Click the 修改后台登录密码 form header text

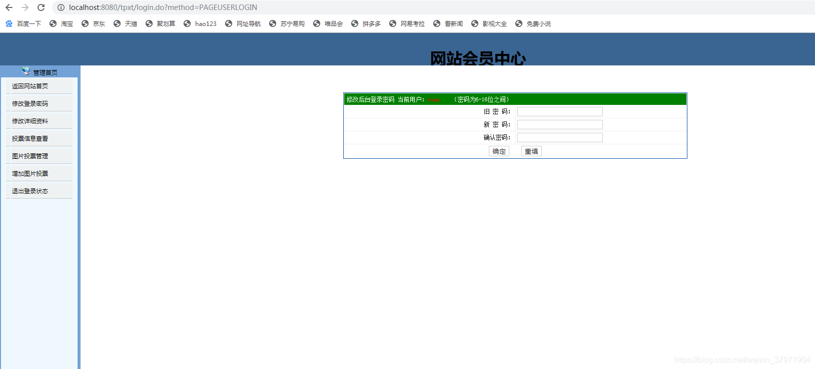tap(370, 99)
